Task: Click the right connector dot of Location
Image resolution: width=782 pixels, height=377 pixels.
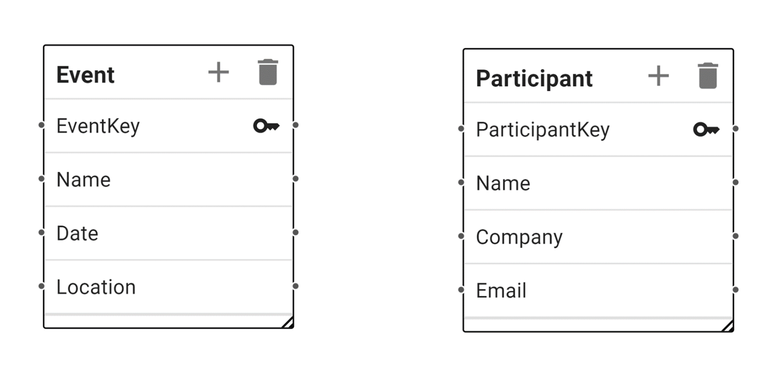Action: [x=296, y=286]
